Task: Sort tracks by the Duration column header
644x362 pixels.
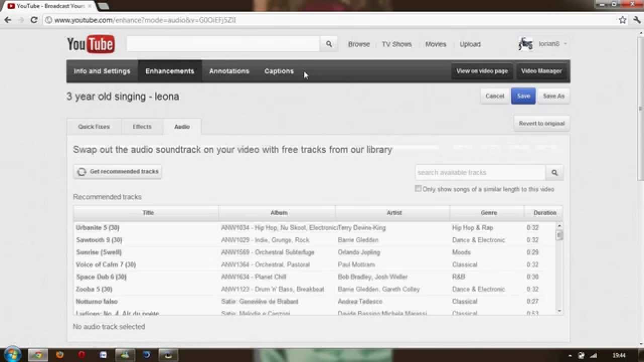Action: [x=544, y=213]
